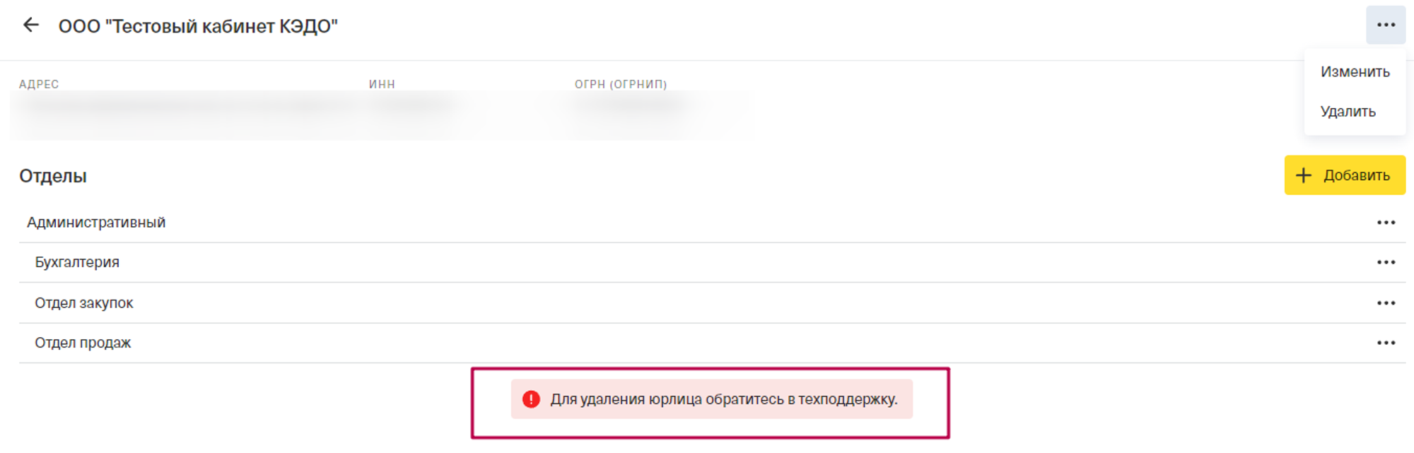Click the Отдел продаж department name
Screen dimensions: 1414x453
point(83,343)
